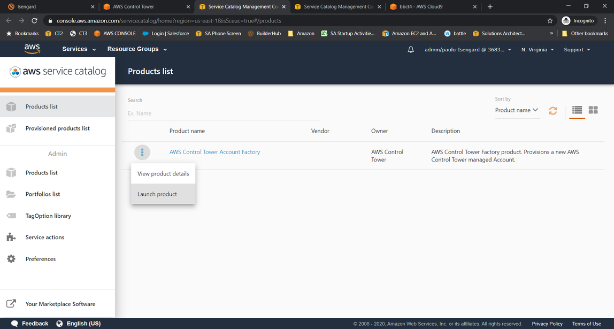The height and width of the screenshot is (329, 614).
Task: Select the highlighted Products list sidebar item
Action: pyautogui.click(x=58, y=106)
